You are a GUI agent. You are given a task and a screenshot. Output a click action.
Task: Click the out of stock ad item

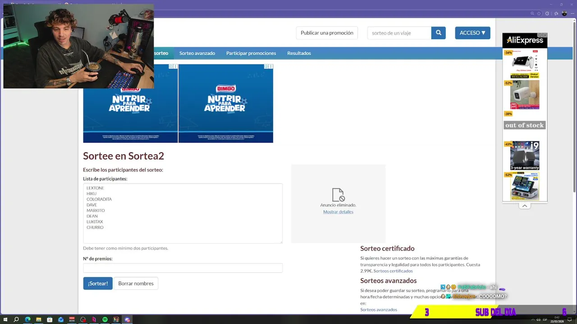[x=525, y=125]
